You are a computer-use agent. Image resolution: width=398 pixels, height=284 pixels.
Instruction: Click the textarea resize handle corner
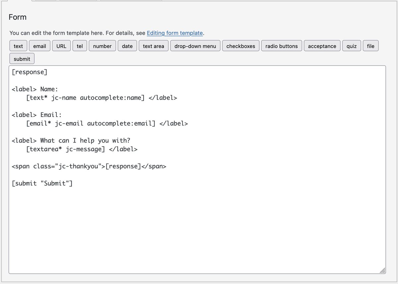382,270
